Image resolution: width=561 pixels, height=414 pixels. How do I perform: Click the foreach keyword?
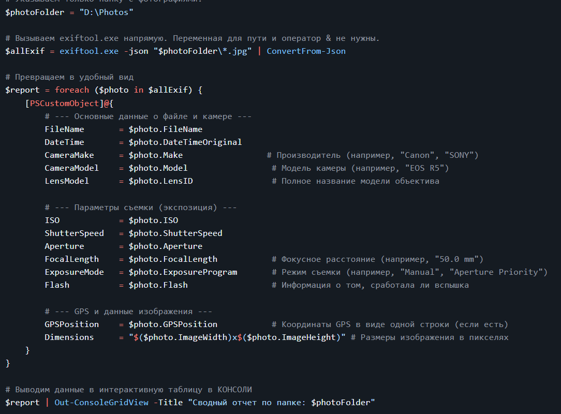[72, 90]
